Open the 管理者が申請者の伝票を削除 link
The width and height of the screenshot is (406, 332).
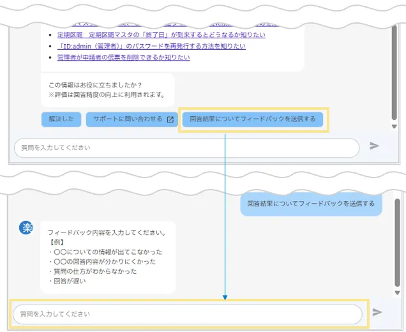[x=123, y=57]
